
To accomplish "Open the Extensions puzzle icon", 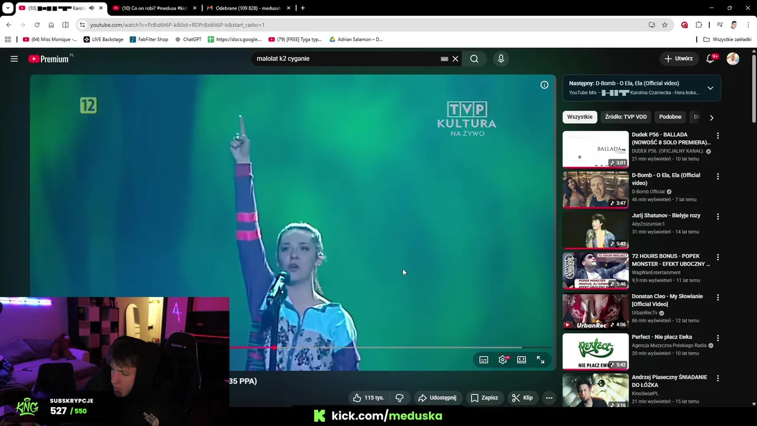I will (698, 25).
